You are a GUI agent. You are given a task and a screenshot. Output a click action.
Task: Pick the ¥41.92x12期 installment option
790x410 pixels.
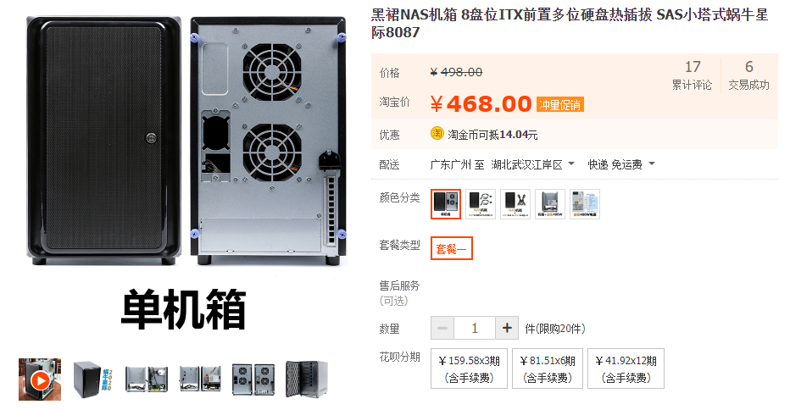click(626, 368)
